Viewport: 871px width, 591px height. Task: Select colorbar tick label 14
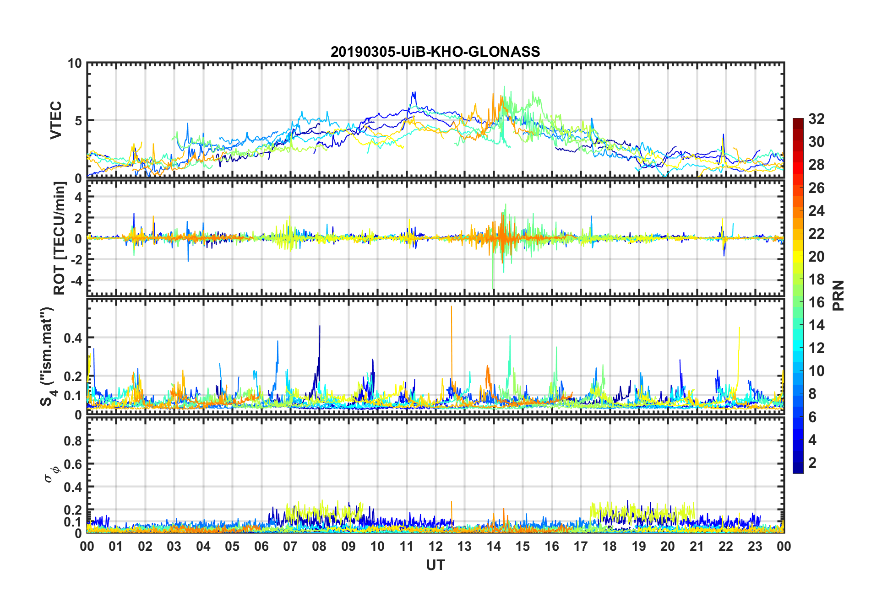point(817,325)
